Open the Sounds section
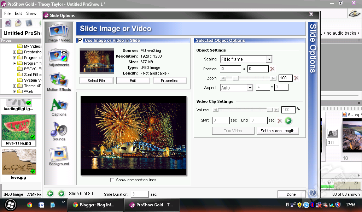 click(x=59, y=131)
